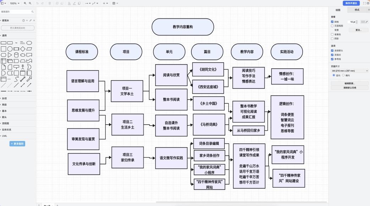
Task: Click the scratchpad edit pencil icon
Action: click(x=31, y=21)
